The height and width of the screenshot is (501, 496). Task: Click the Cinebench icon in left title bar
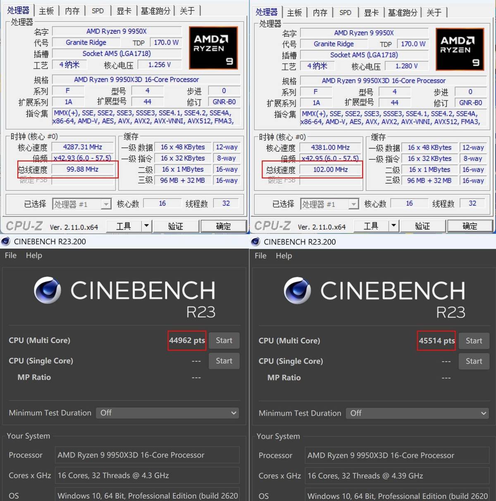(6, 241)
